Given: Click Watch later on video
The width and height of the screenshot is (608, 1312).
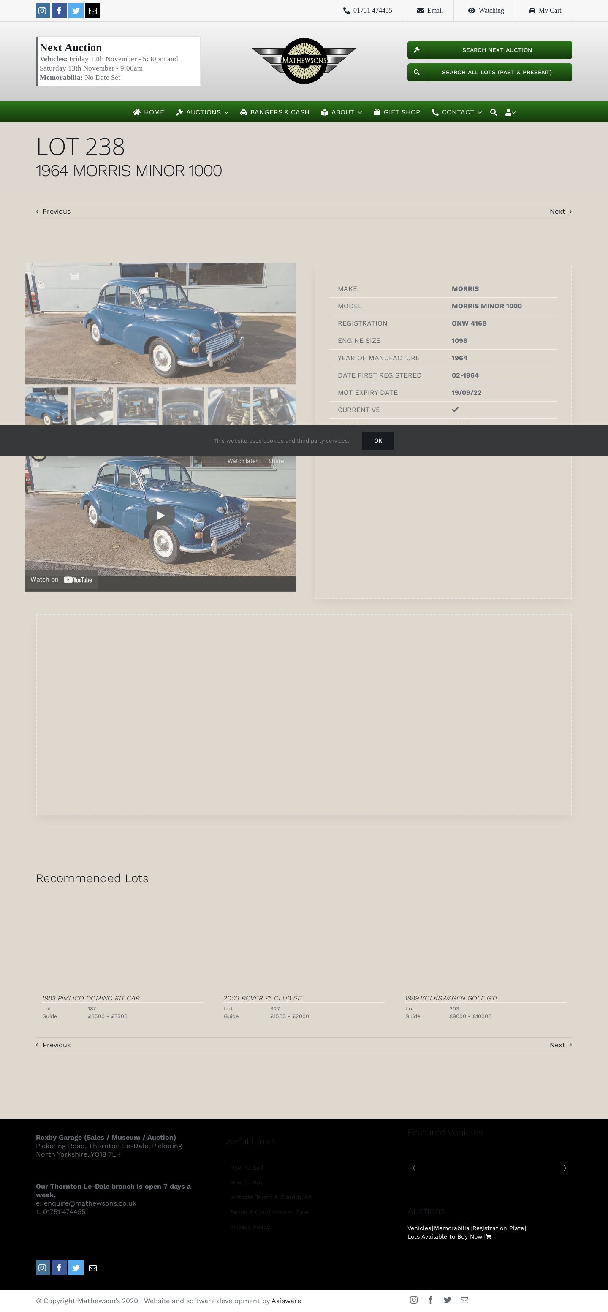Looking at the screenshot, I should 242,461.
